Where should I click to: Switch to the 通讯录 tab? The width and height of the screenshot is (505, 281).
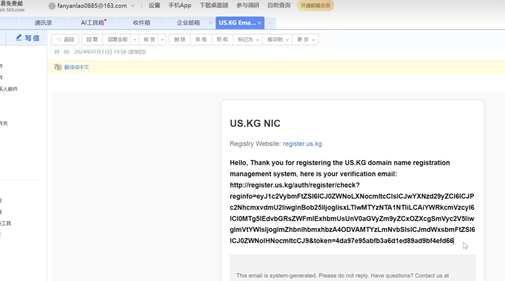pos(43,23)
